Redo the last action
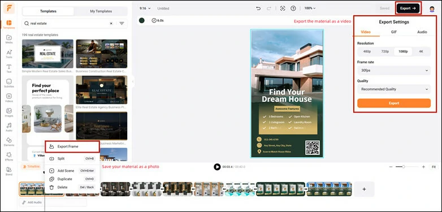 pos(269,8)
